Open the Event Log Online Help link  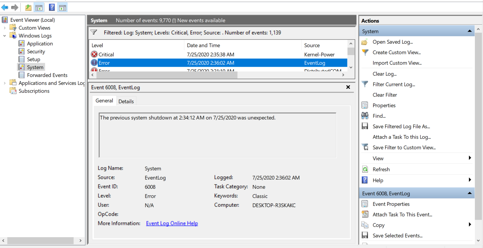tap(172, 223)
